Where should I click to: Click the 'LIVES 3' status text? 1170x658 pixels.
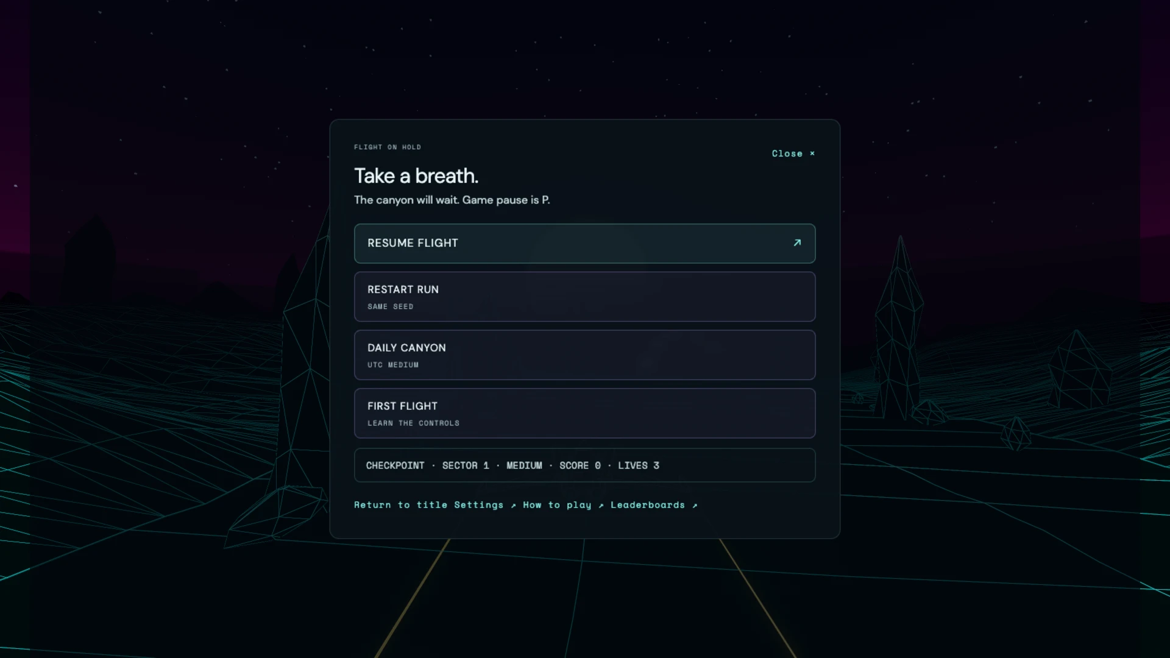639,465
